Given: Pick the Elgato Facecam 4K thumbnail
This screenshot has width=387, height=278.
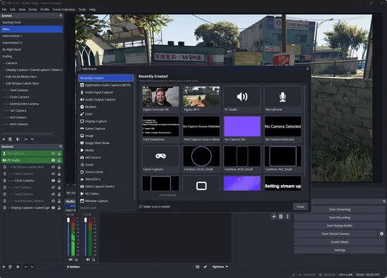Looking at the screenshot, I should coord(160,99).
